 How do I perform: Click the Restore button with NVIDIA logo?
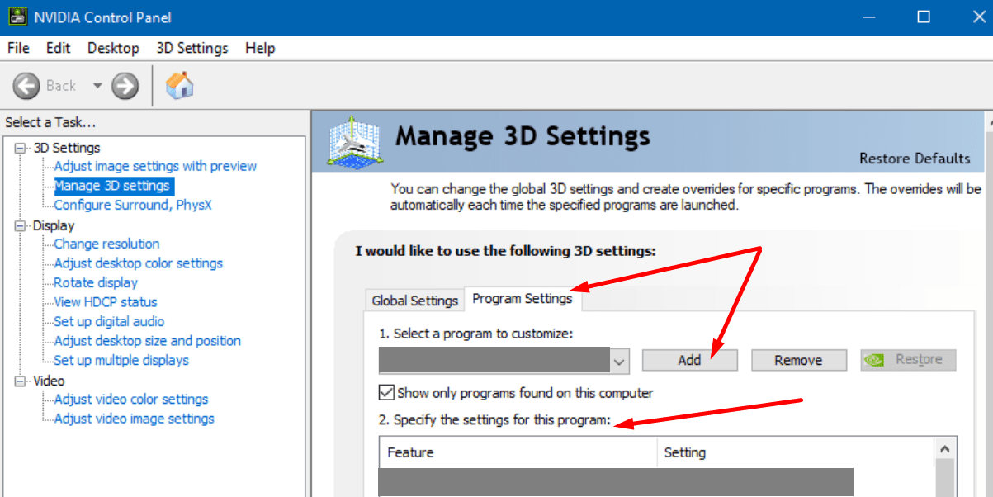click(908, 360)
